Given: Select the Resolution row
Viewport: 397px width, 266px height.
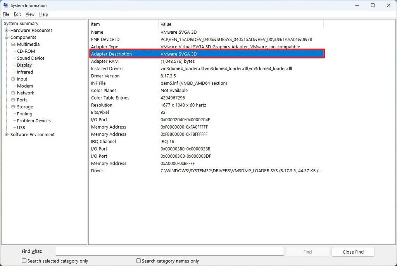Looking at the screenshot, I should (207, 105).
